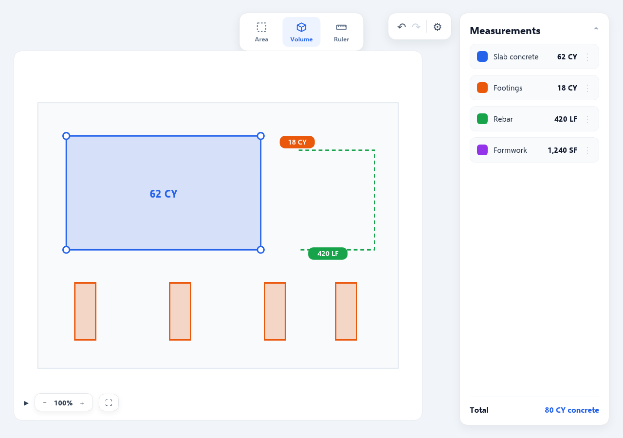Click the orange 18 CY tag

pyautogui.click(x=297, y=142)
